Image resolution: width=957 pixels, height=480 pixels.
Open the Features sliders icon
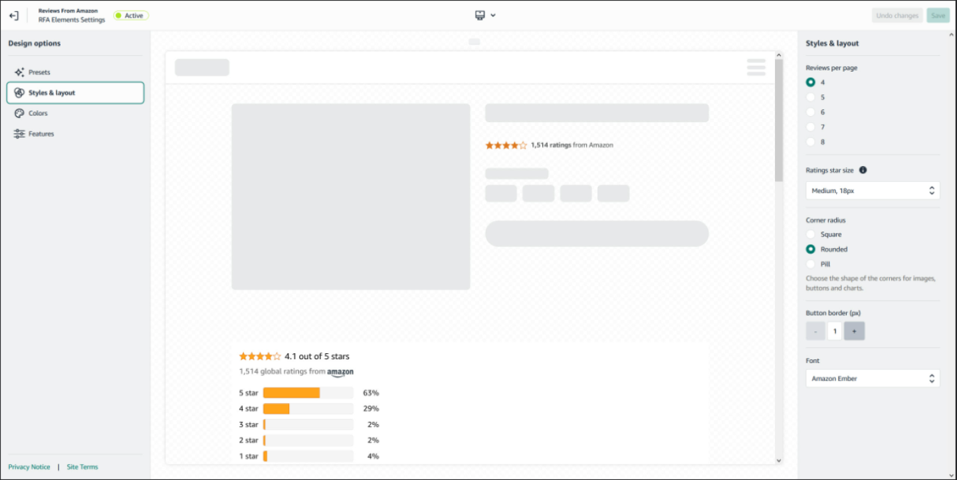click(x=19, y=133)
